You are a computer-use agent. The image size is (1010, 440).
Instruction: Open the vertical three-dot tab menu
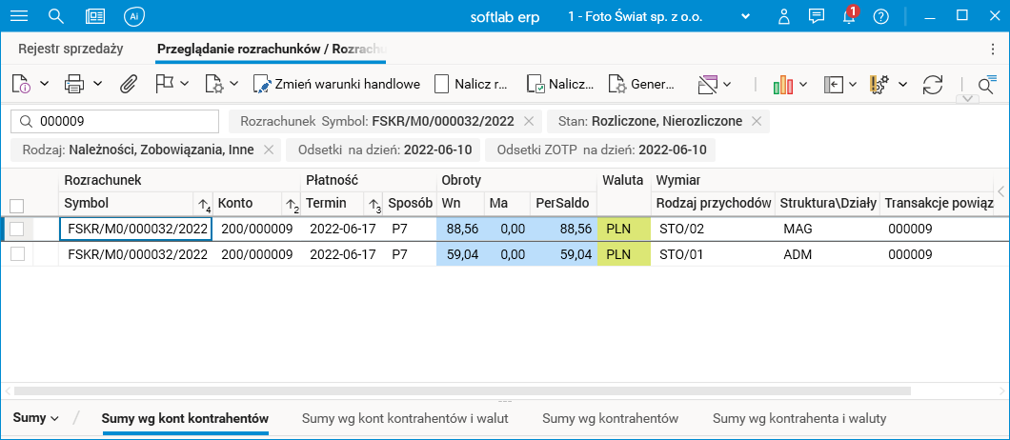(x=993, y=49)
